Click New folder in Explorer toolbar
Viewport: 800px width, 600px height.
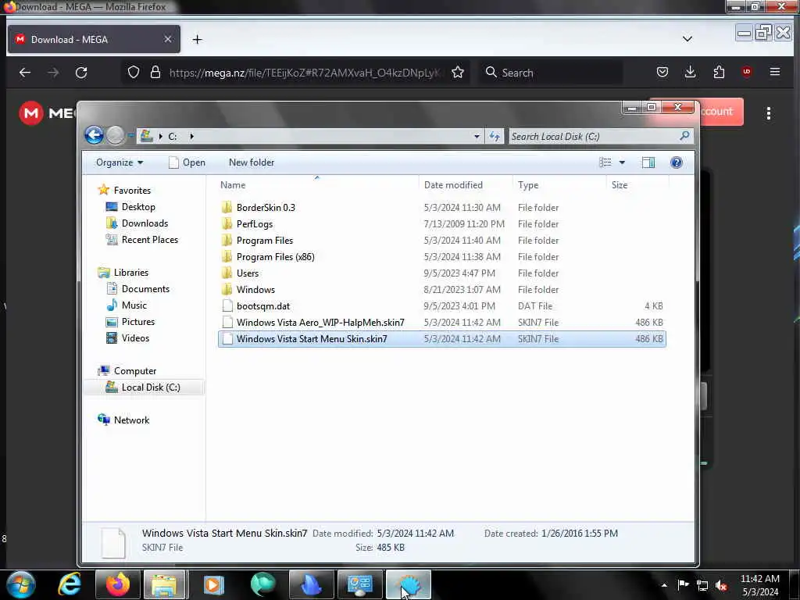(252, 162)
